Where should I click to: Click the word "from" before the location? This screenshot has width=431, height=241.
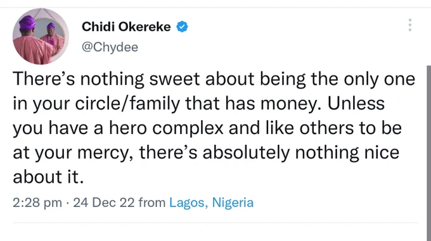pos(152,202)
